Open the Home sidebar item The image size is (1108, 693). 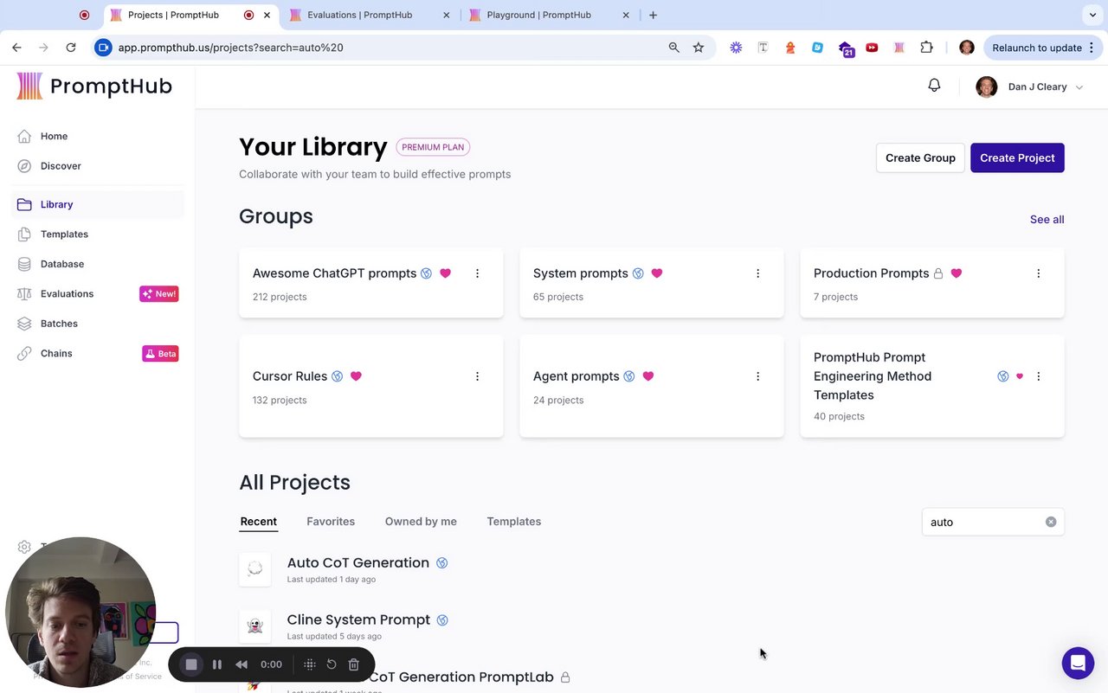[54, 136]
